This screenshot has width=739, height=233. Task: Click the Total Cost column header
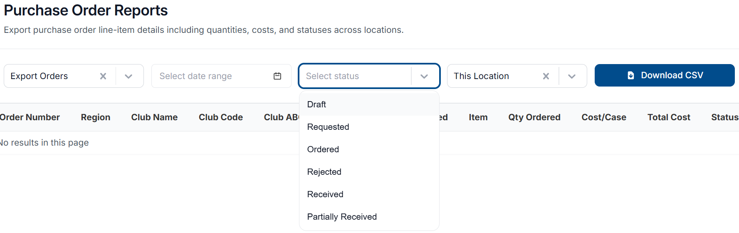tap(669, 117)
